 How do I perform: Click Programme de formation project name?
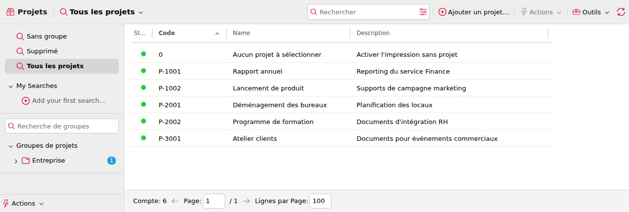point(273,122)
